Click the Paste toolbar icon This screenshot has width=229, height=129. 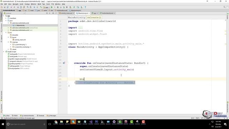point(24,7)
